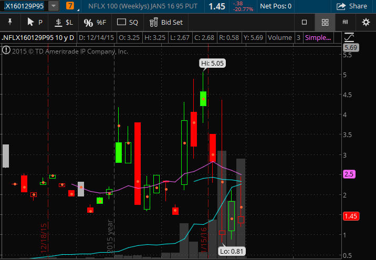Select the Simple moving average study label
Image resolution: width=376 pixels, height=260 pixels.
(x=318, y=38)
